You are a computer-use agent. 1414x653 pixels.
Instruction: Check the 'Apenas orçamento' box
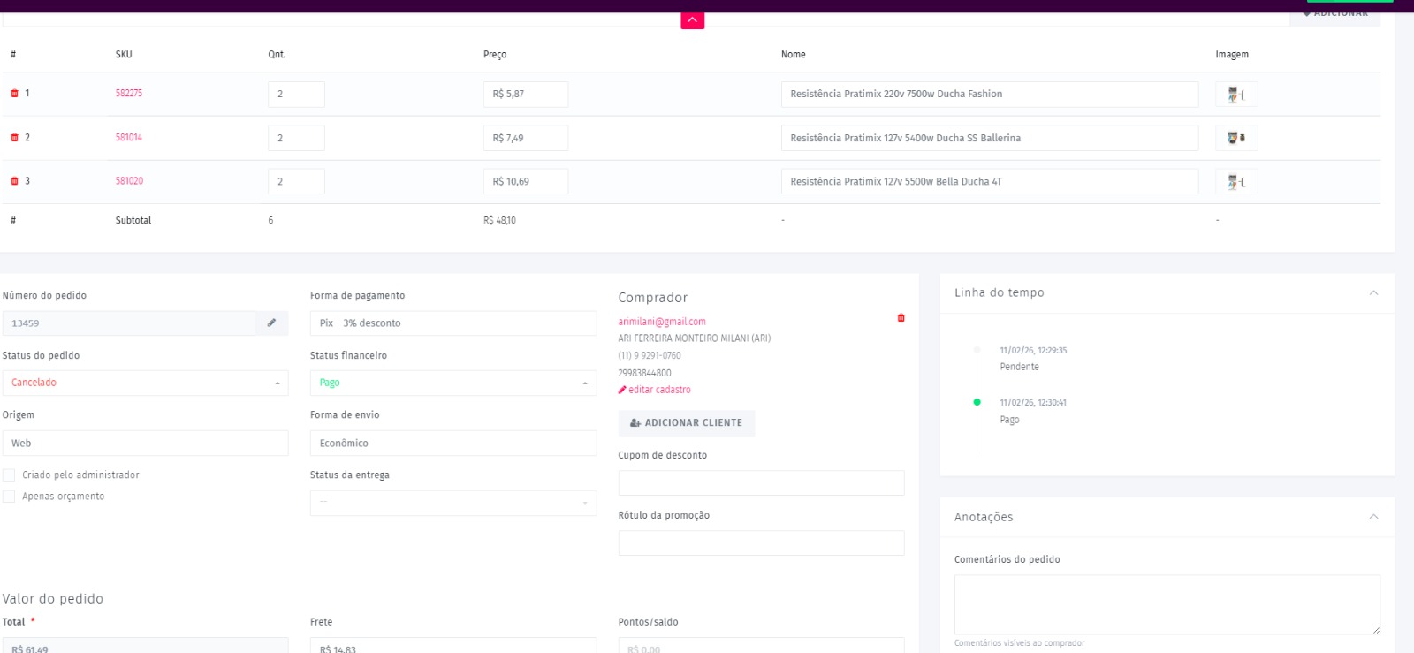9,497
